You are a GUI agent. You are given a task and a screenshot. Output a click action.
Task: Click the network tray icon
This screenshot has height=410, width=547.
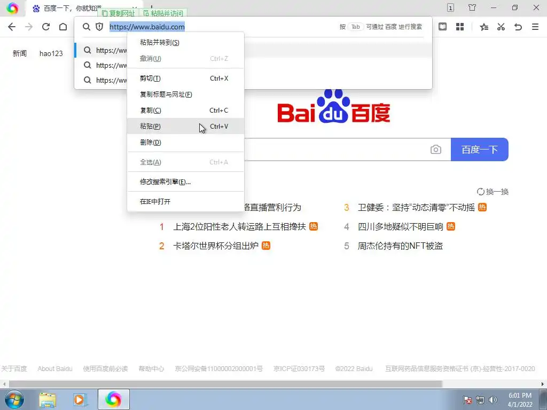click(480, 400)
